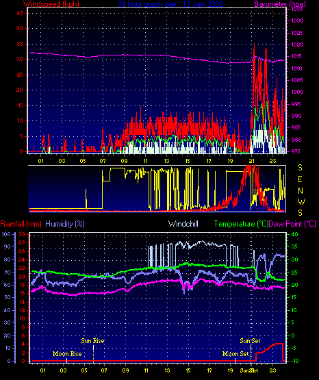Click the 'Moon Set' marker label
Viewport: 319px width, 380px height.
pyautogui.click(x=235, y=354)
